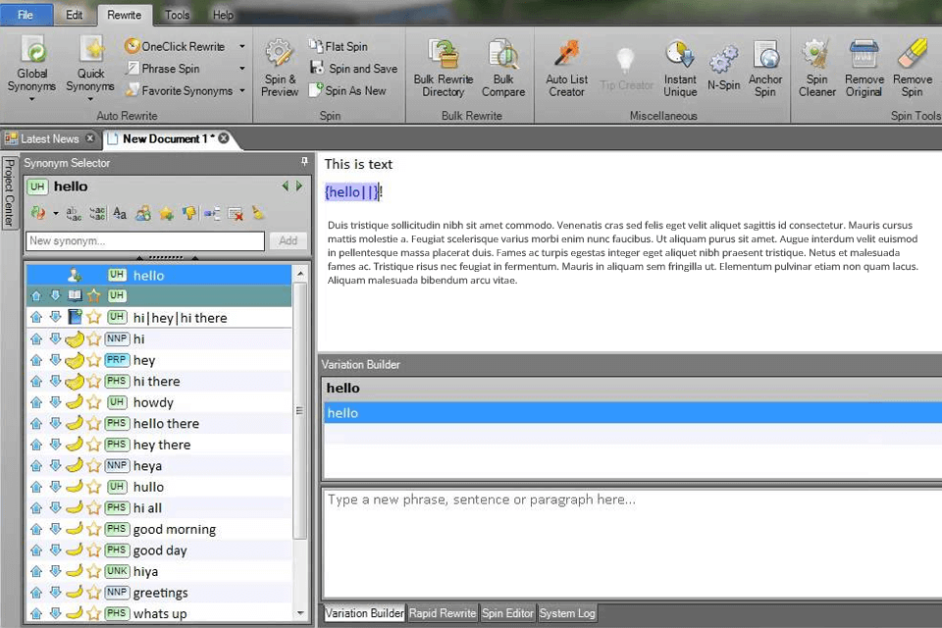Open Auto List Creator

[566, 68]
